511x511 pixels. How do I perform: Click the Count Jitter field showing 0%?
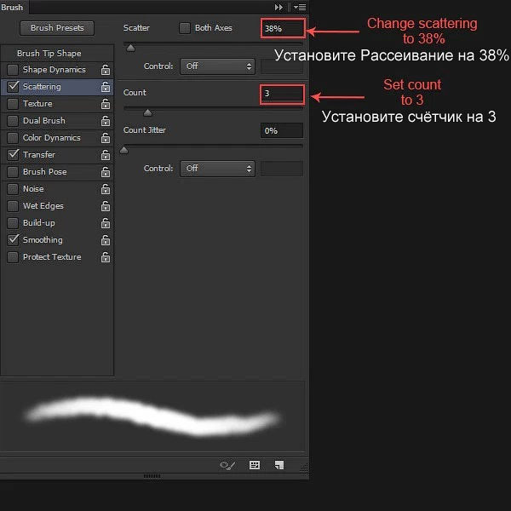pyautogui.click(x=282, y=131)
